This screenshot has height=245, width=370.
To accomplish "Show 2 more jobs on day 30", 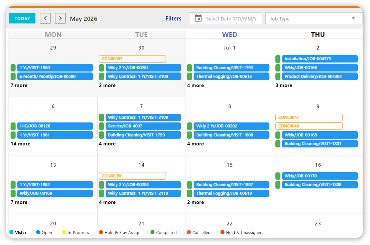I will pyautogui.click(x=107, y=85).
